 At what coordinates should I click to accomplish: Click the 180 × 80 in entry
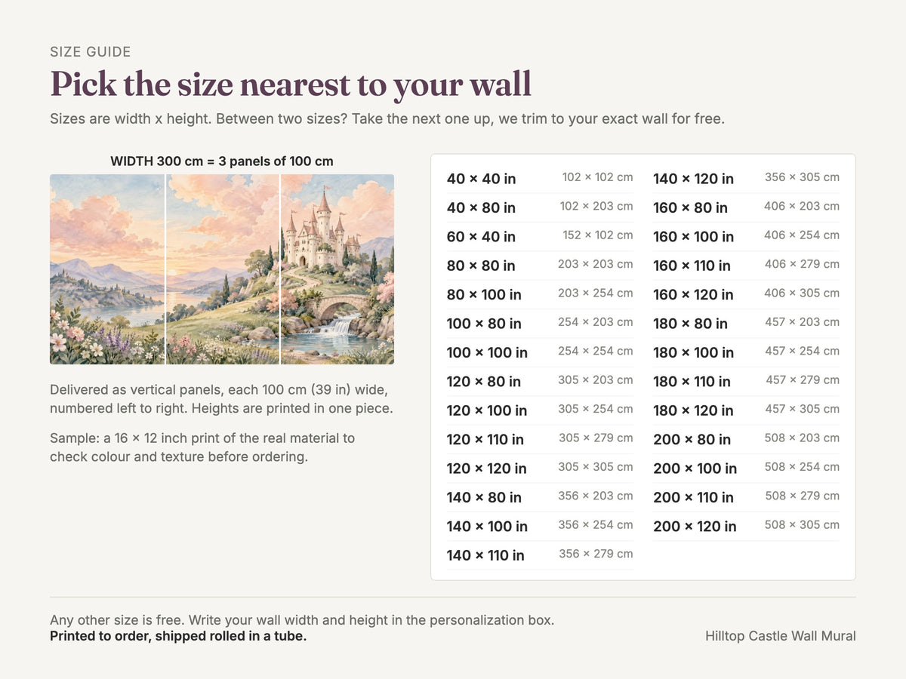point(746,323)
